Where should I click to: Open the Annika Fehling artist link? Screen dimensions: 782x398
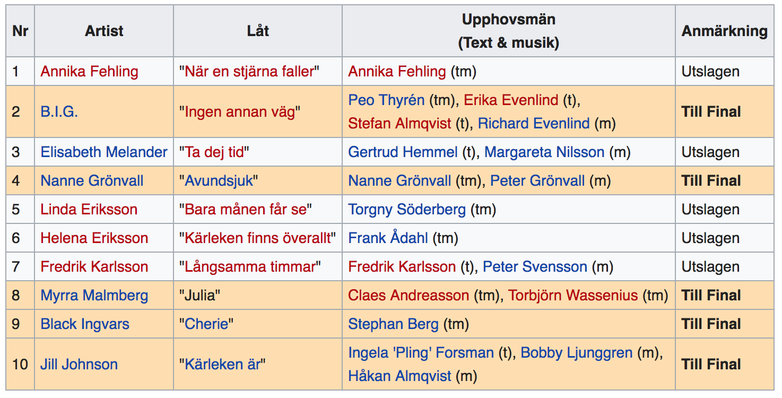tap(89, 72)
